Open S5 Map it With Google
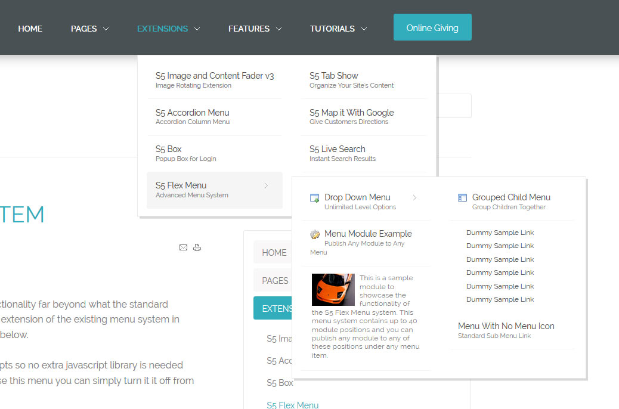The width and height of the screenshot is (619, 409). (351, 113)
